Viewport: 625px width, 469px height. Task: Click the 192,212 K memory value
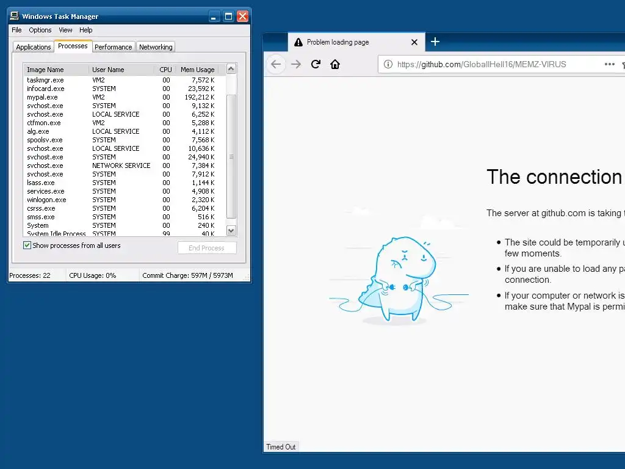200,97
